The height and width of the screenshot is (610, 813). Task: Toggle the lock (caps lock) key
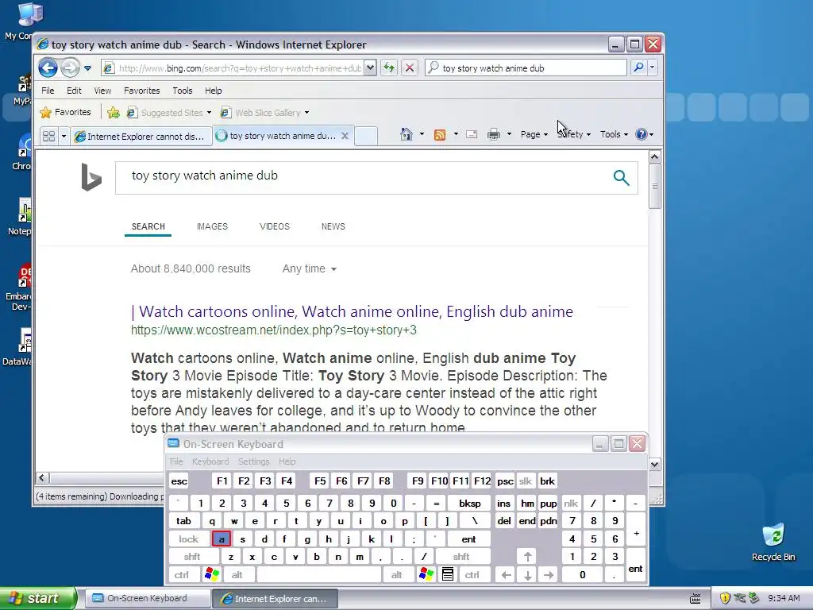tap(189, 539)
